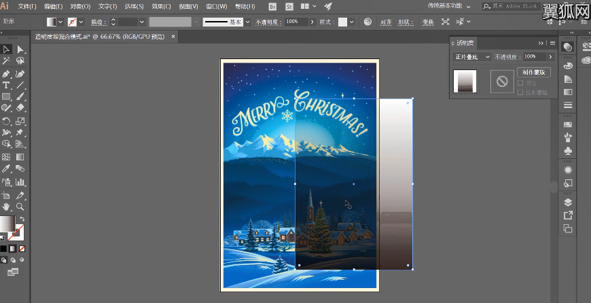Image resolution: width=591 pixels, height=303 pixels.
Task: Open the 对象(O) menu
Action: [x=80, y=7]
